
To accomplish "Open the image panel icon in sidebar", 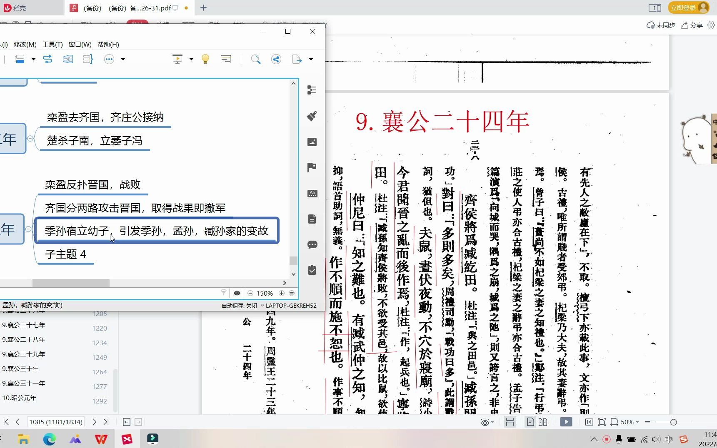I will [312, 142].
